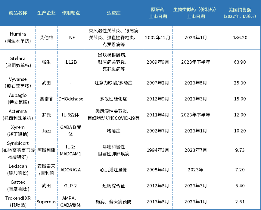Click the 适应症 column header
The height and width of the screenshot is (210, 261).
[114, 13]
